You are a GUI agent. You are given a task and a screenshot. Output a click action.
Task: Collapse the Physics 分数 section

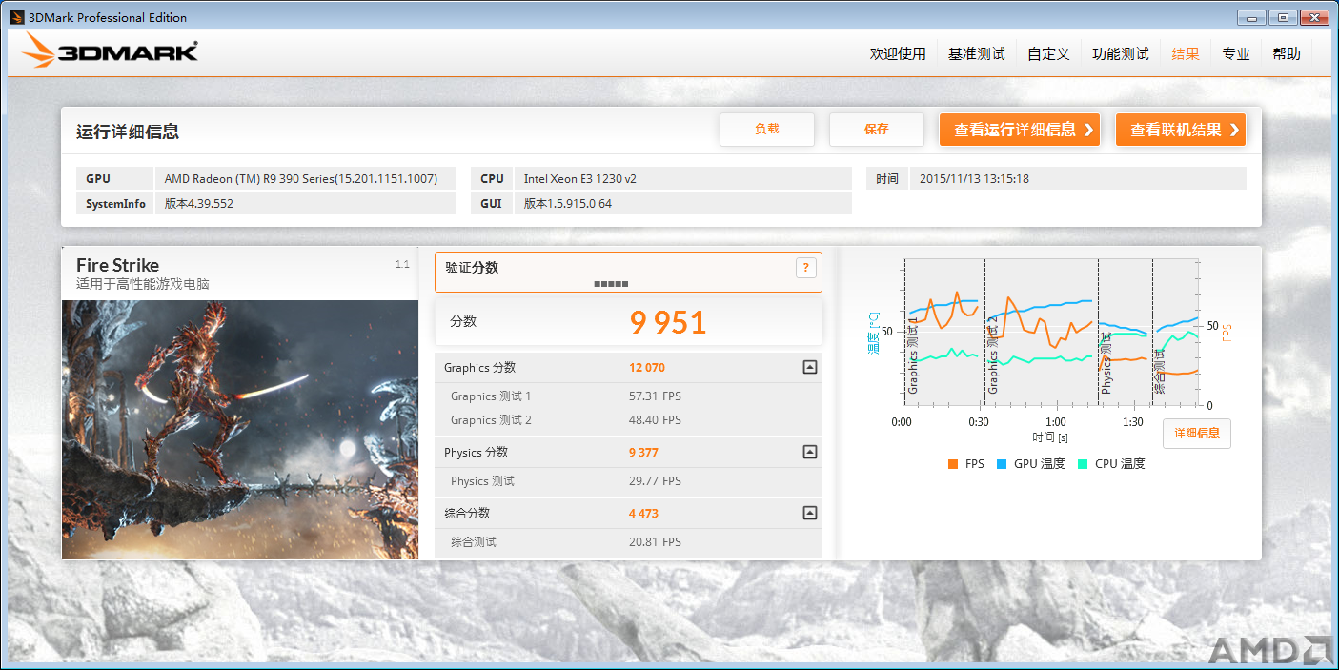(x=809, y=452)
